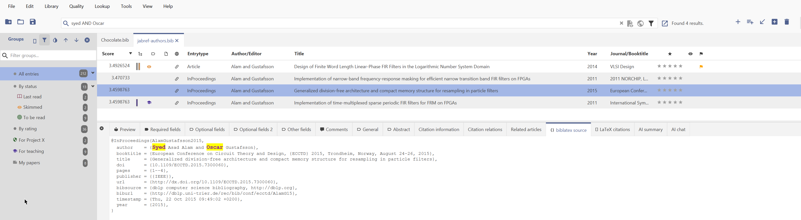Open an existing library via folder icon
This screenshot has height=220, width=801.
(21, 22)
